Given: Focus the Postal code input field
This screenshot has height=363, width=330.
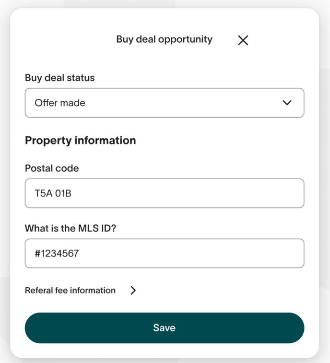Looking at the screenshot, I should pos(164,194).
